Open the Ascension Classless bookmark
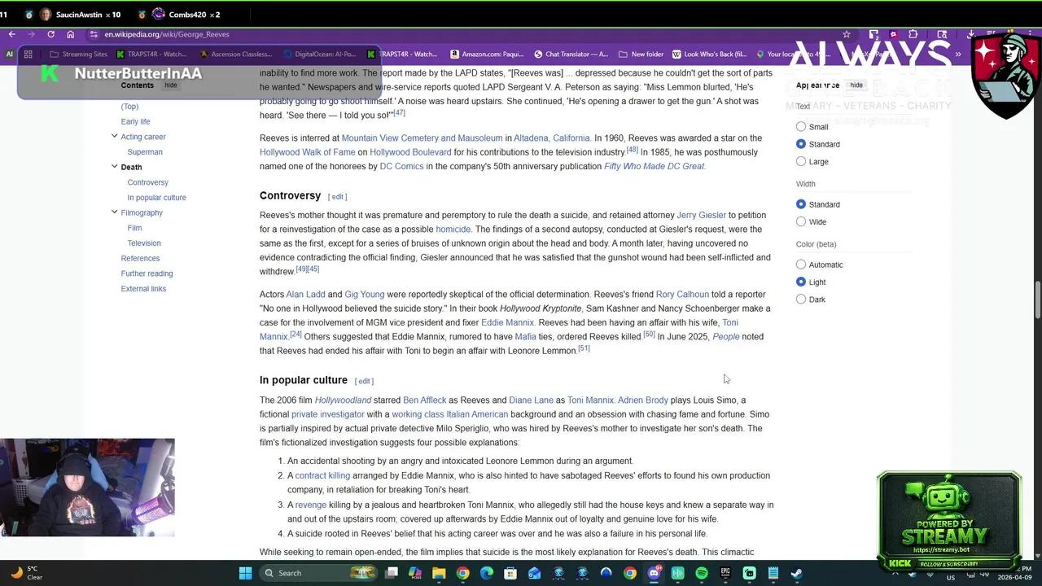The image size is (1042, 586). (x=234, y=55)
